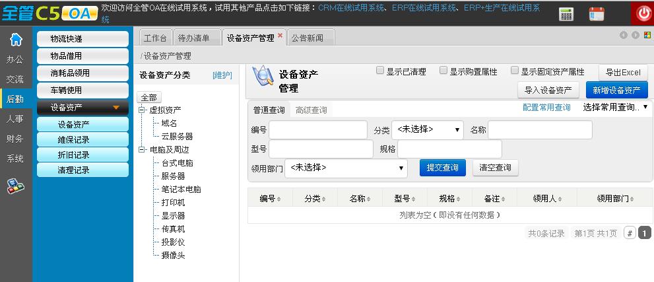654x282 pixels.
Task: Select 云服务器 in category tree
Action: coord(177,137)
